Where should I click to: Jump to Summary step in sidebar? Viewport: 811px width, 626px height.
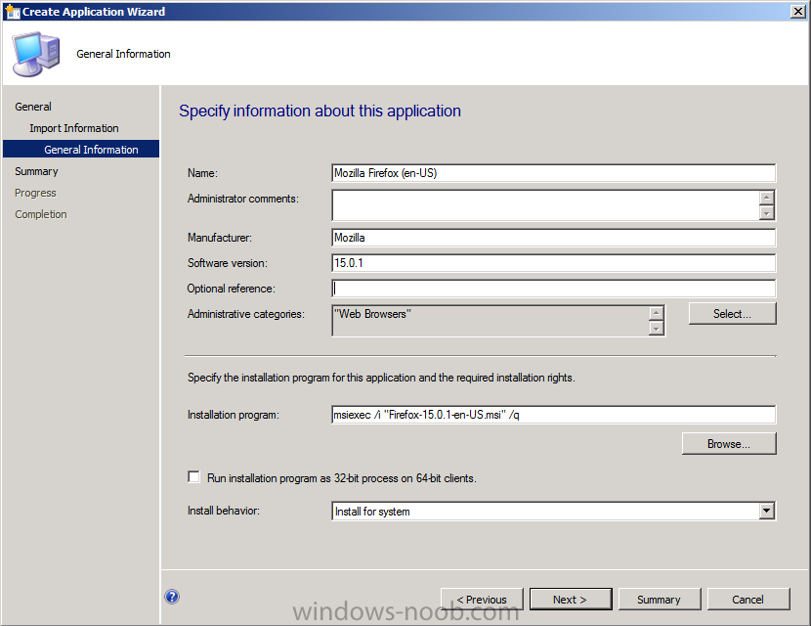[x=36, y=171]
